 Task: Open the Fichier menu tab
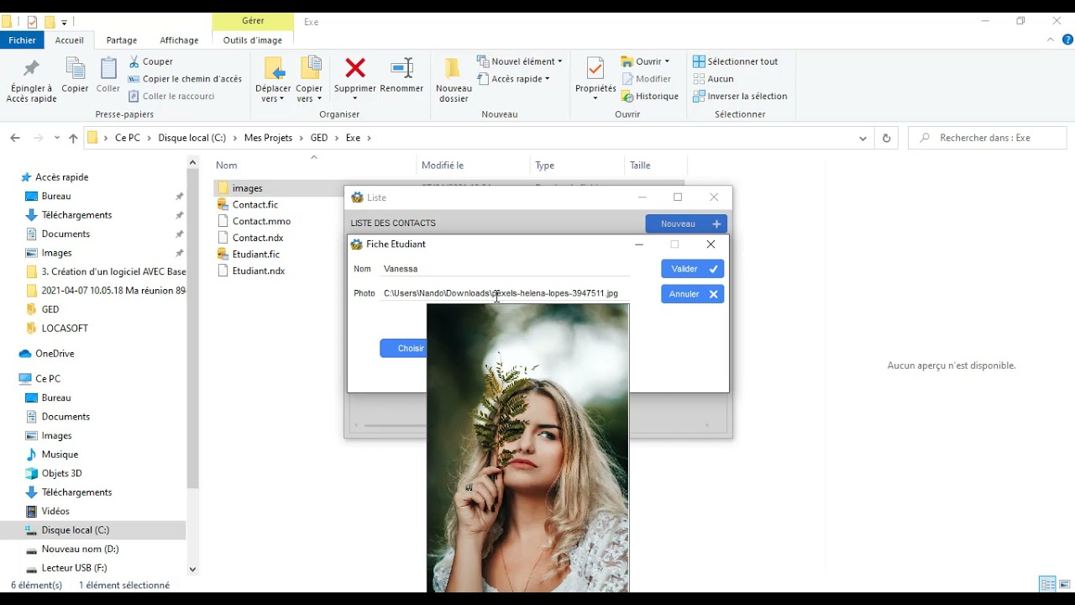(22, 39)
